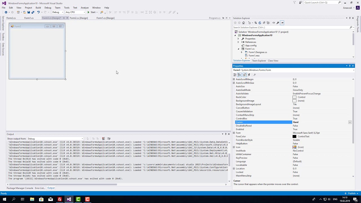Open the Build menu
This screenshot has width=361, height=203.
coord(38,8)
